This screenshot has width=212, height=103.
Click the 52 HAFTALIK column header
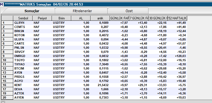[x=177, y=18]
